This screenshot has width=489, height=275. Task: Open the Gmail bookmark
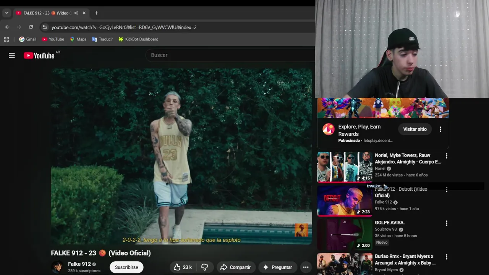point(28,39)
